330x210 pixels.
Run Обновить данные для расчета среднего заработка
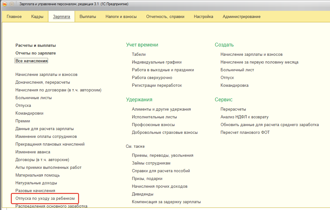(270, 125)
